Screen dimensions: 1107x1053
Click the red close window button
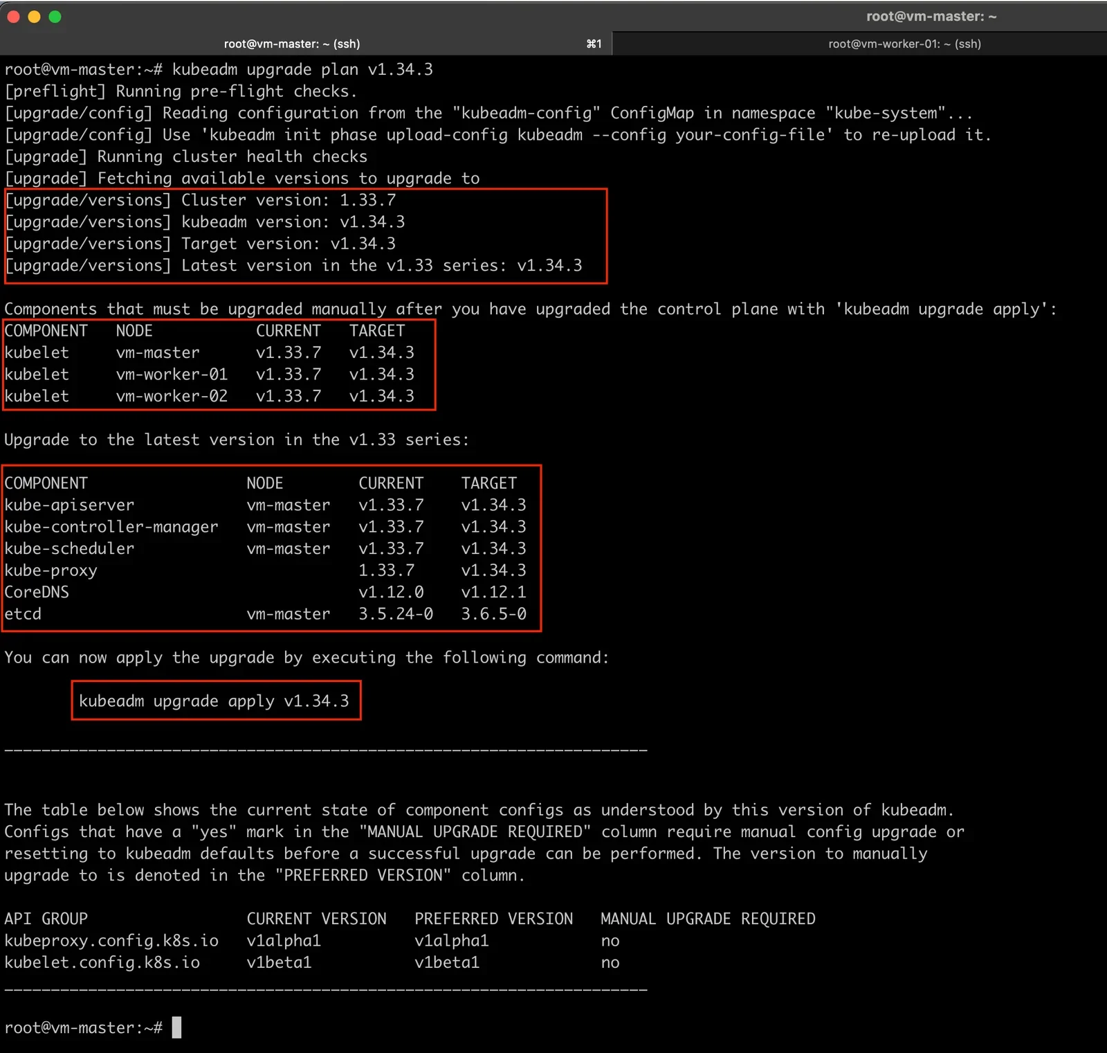click(x=13, y=17)
